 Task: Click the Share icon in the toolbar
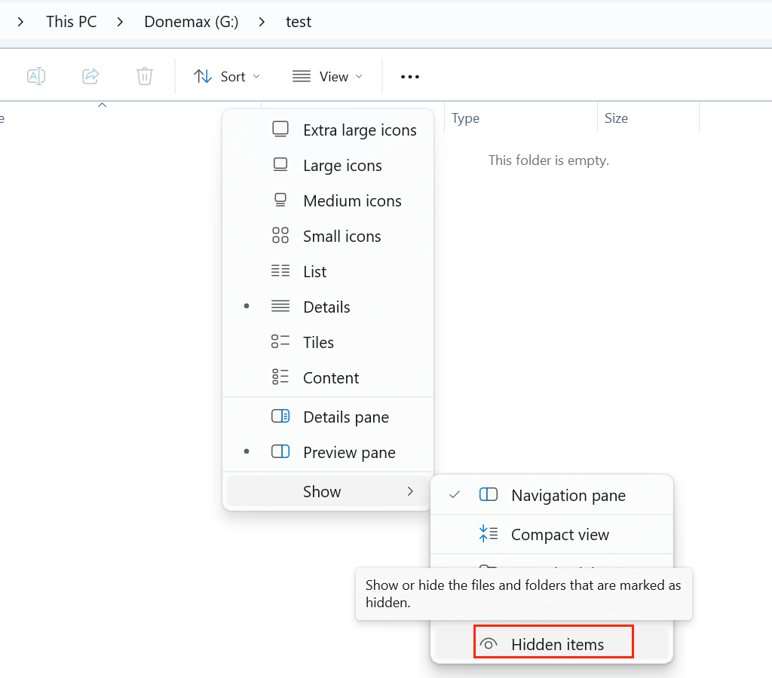point(90,76)
